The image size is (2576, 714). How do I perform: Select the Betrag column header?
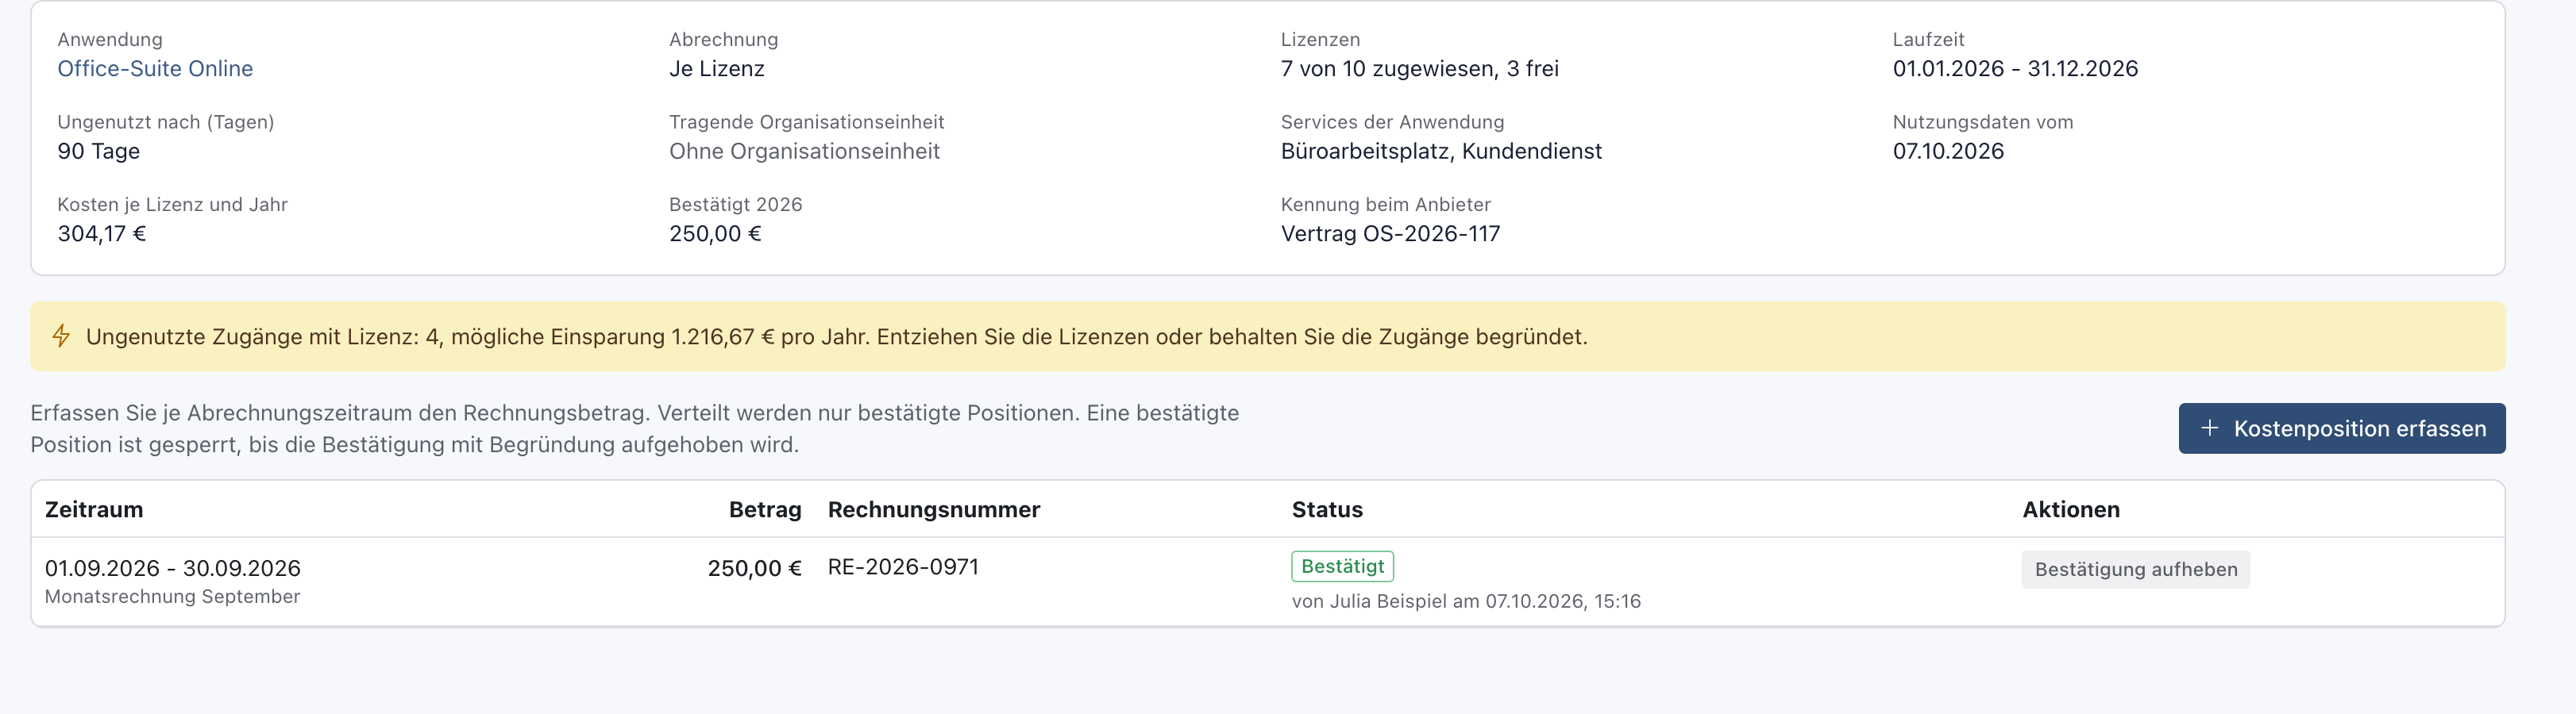point(765,509)
